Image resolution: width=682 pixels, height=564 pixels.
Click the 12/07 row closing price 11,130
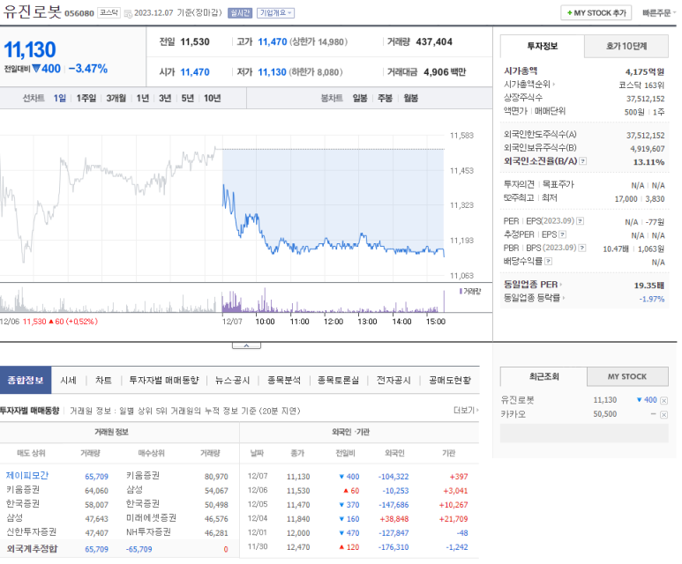point(298,477)
